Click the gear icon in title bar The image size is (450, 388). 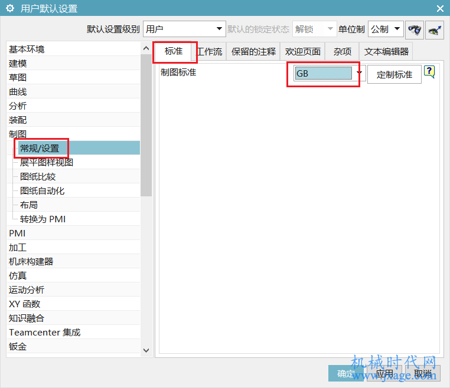[x=10, y=8]
